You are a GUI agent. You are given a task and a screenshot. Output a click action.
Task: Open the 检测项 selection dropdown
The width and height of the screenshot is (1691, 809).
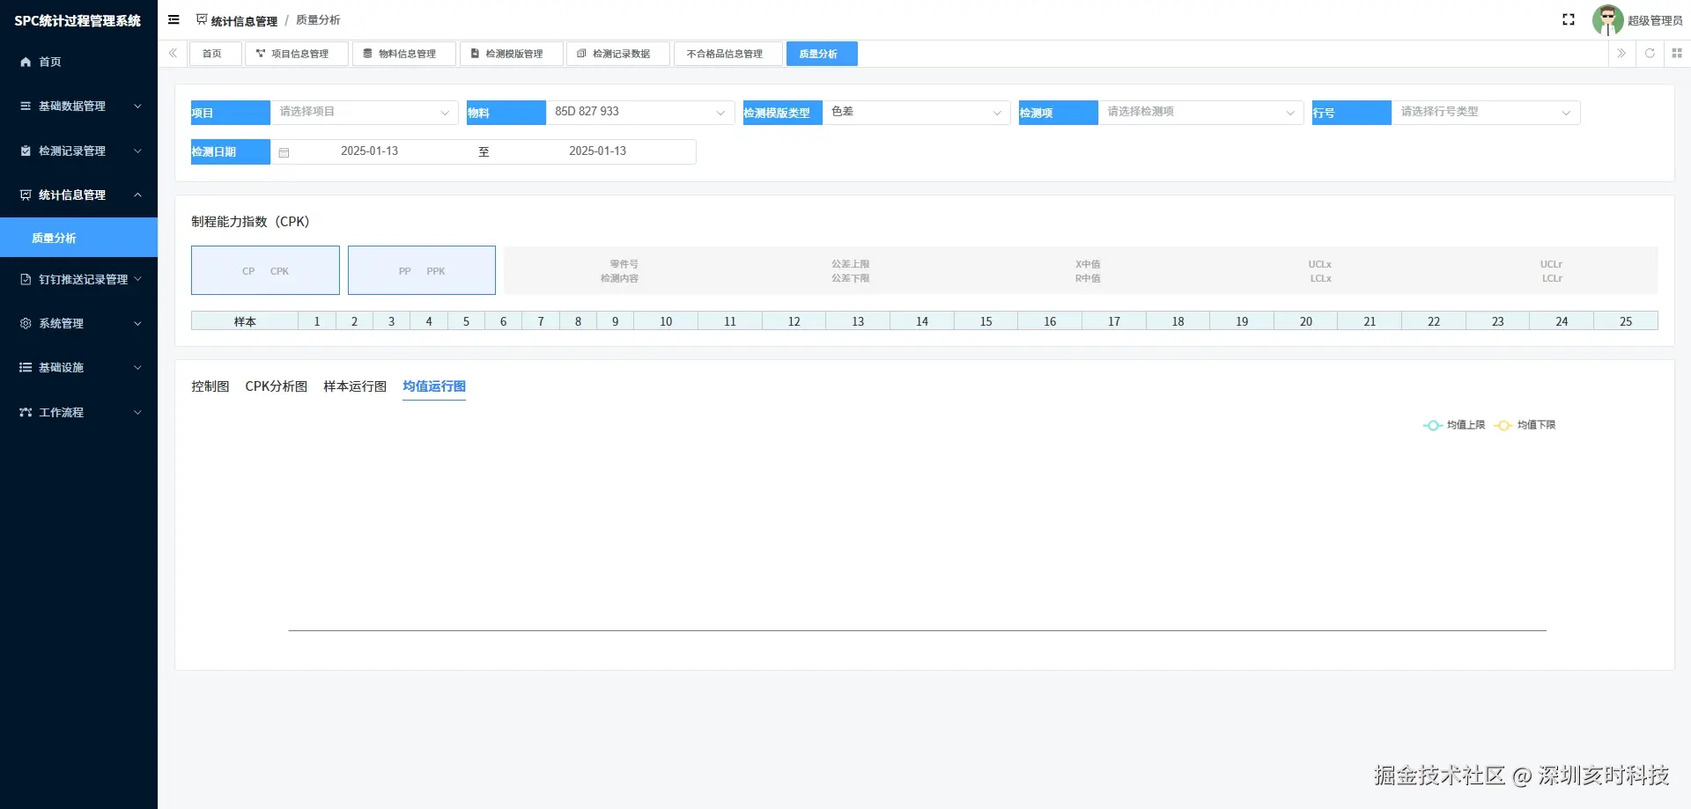(x=1200, y=113)
